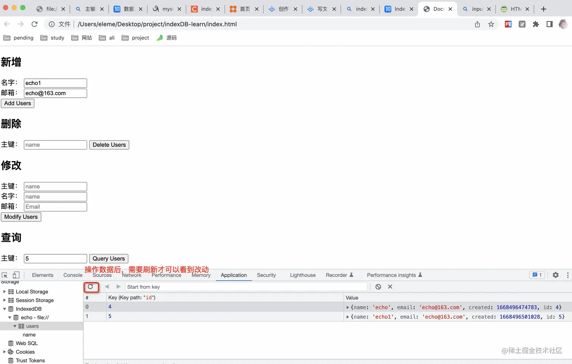Select the name index under users
Viewport: 572px width, 364px height.
click(29, 335)
